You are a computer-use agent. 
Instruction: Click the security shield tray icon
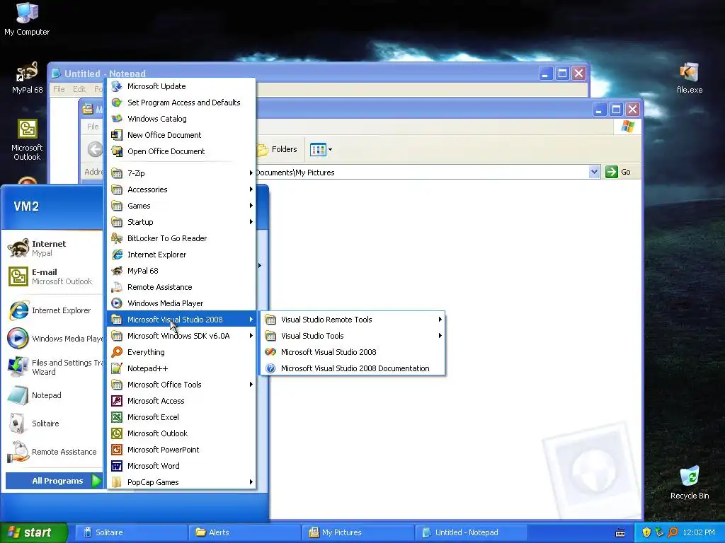646,532
